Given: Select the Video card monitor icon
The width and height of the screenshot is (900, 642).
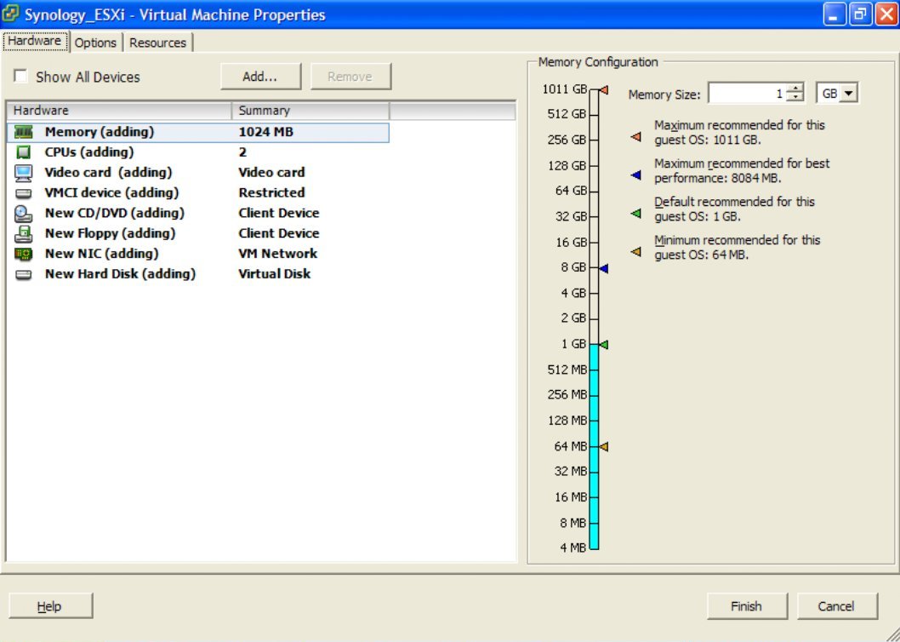Looking at the screenshot, I should (23, 172).
